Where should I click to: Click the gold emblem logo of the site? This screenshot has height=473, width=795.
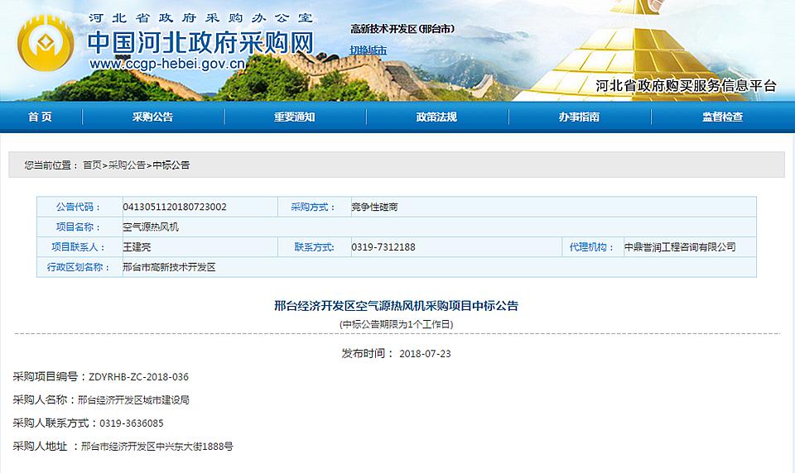46,47
